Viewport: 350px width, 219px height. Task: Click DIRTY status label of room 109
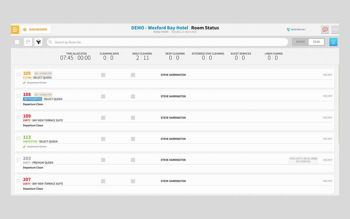click(x=27, y=120)
